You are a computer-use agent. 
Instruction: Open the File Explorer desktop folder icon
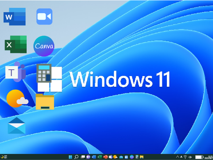[x=45, y=102]
